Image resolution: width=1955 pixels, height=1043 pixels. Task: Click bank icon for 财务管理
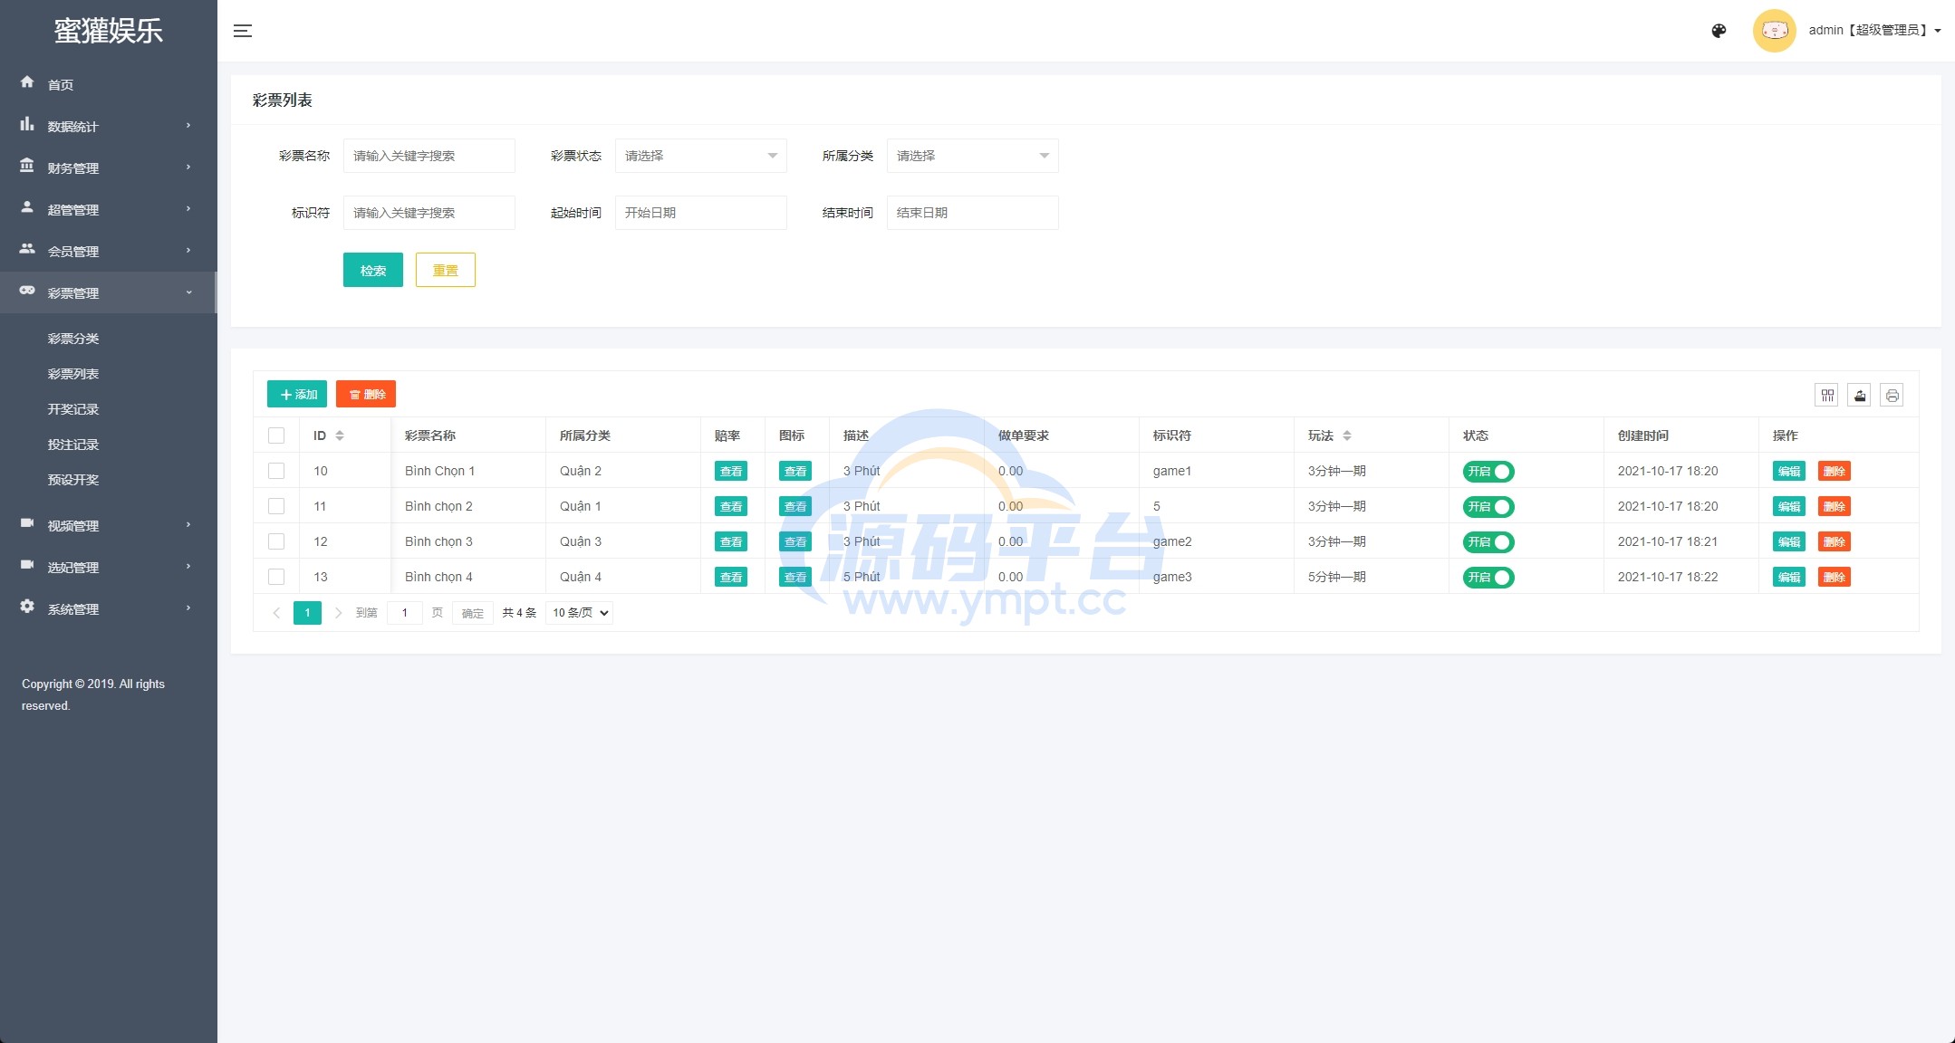point(27,166)
